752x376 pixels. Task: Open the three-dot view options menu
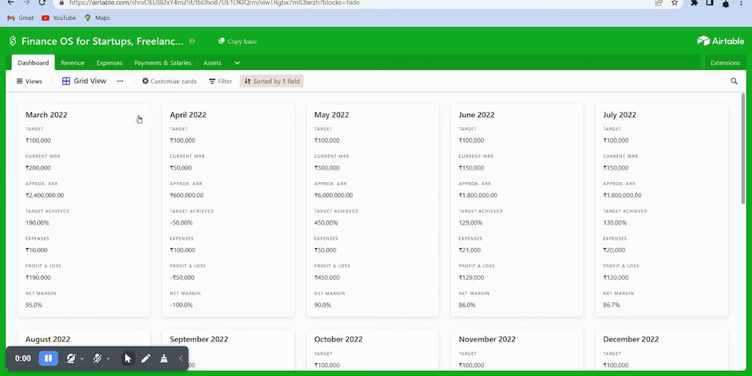click(x=120, y=82)
